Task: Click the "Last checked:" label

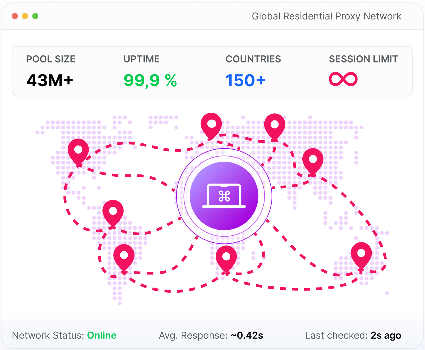Action: 337,335
